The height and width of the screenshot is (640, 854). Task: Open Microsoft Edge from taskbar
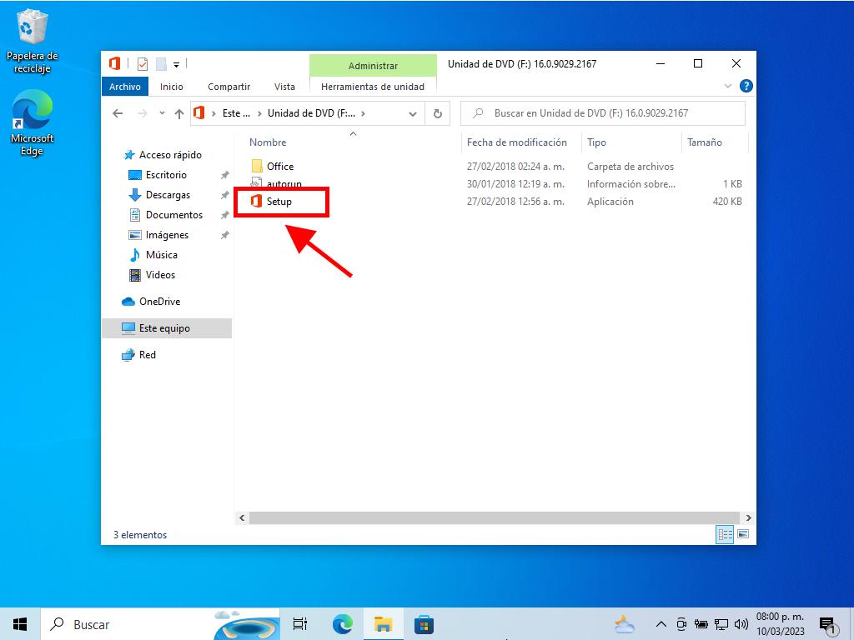[x=342, y=623]
